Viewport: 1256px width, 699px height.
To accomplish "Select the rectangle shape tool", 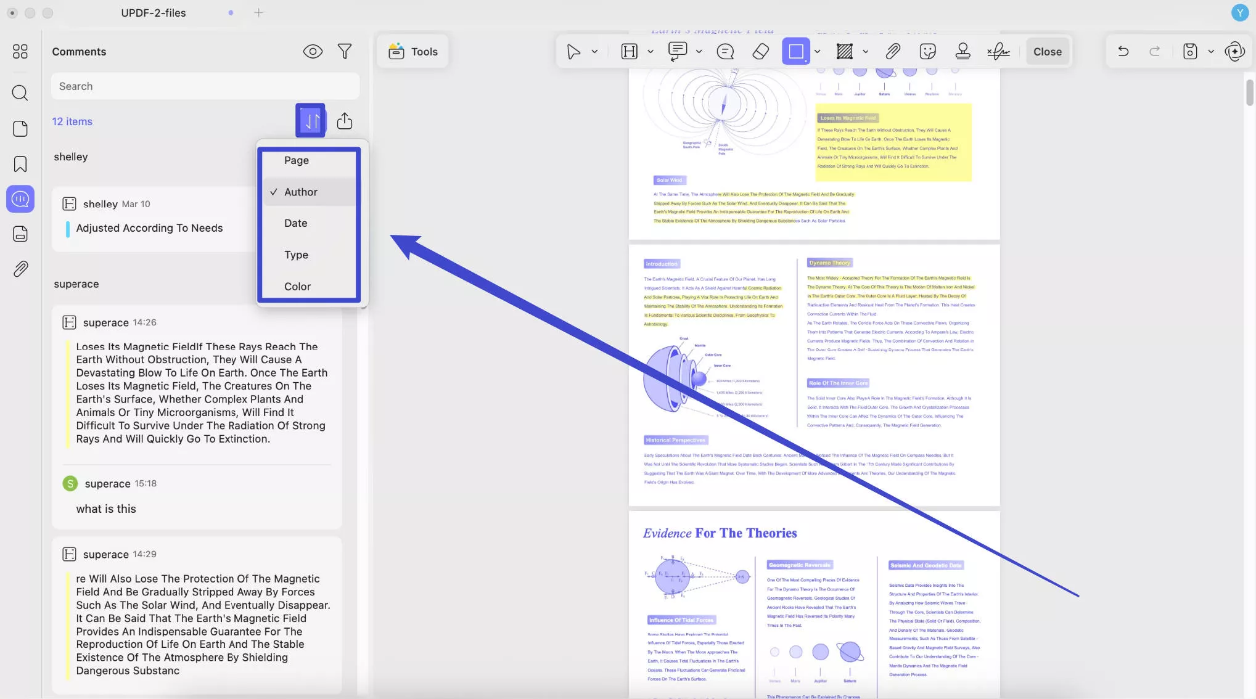I will coord(795,52).
